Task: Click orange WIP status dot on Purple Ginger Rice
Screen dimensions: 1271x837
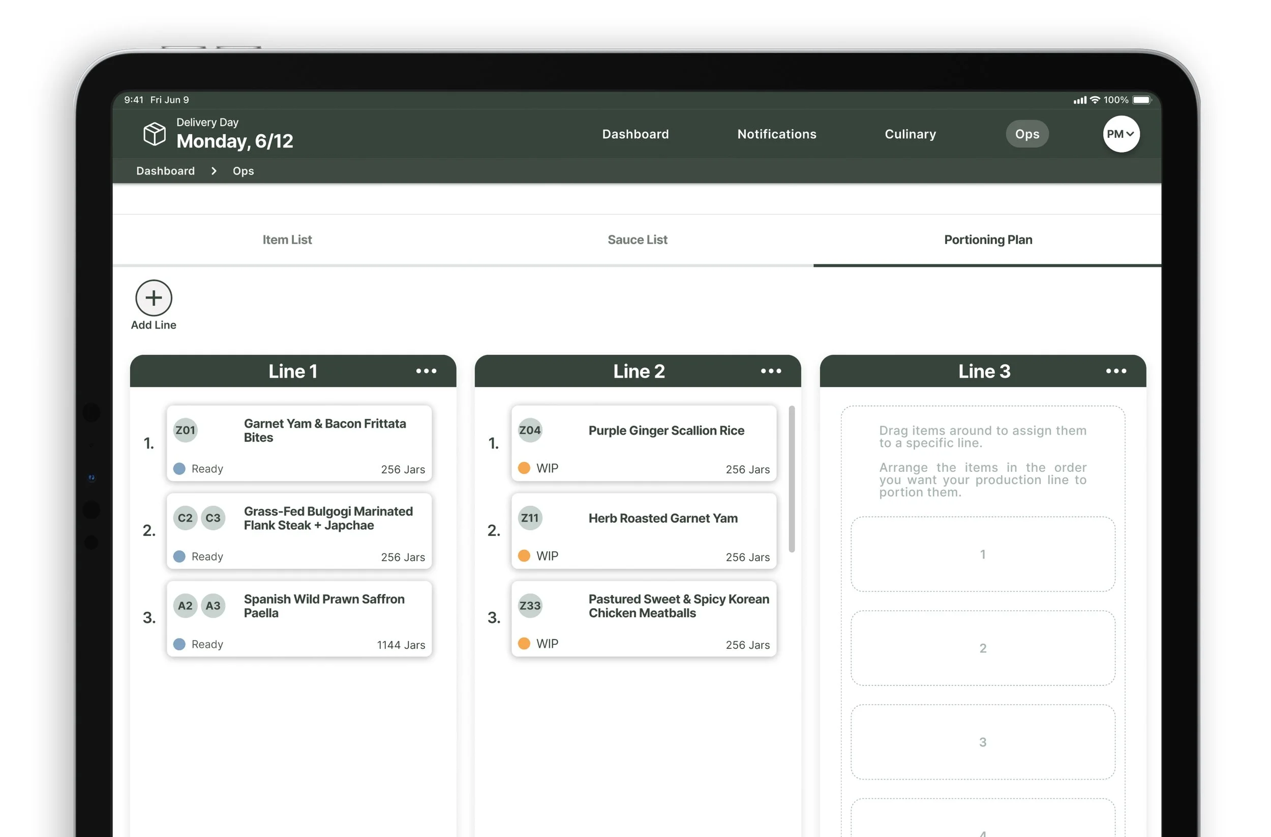Action: click(x=524, y=468)
